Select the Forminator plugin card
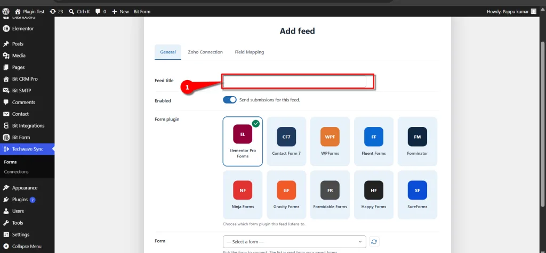 click(417, 141)
